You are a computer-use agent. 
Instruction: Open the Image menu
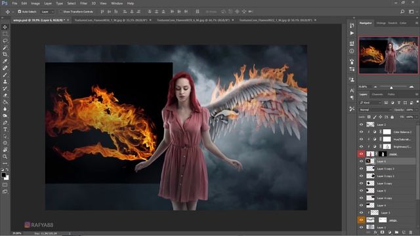pos(35,3)
